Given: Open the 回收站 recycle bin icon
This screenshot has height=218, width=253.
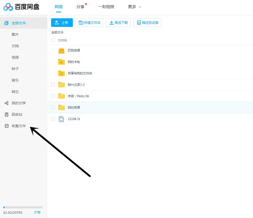Looking at the screenshot, I should pyautogui.click(x=6, y=115).
